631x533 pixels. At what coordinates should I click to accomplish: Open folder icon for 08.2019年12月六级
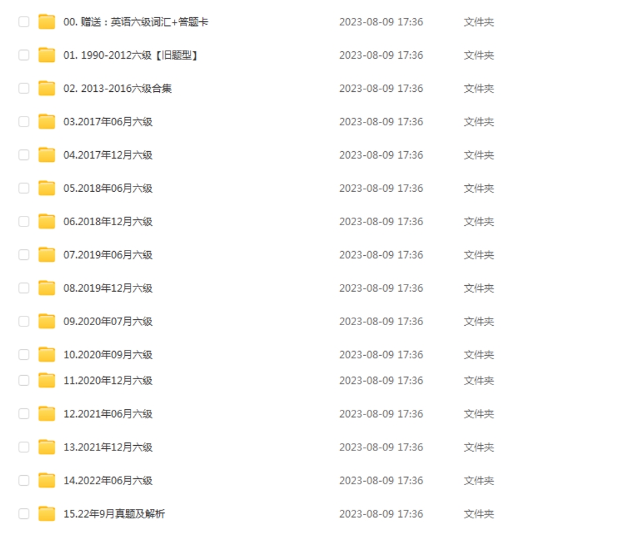47,288
